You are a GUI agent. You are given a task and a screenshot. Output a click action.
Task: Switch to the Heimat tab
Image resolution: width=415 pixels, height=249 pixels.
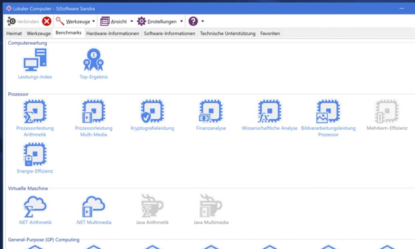point(15,34)
